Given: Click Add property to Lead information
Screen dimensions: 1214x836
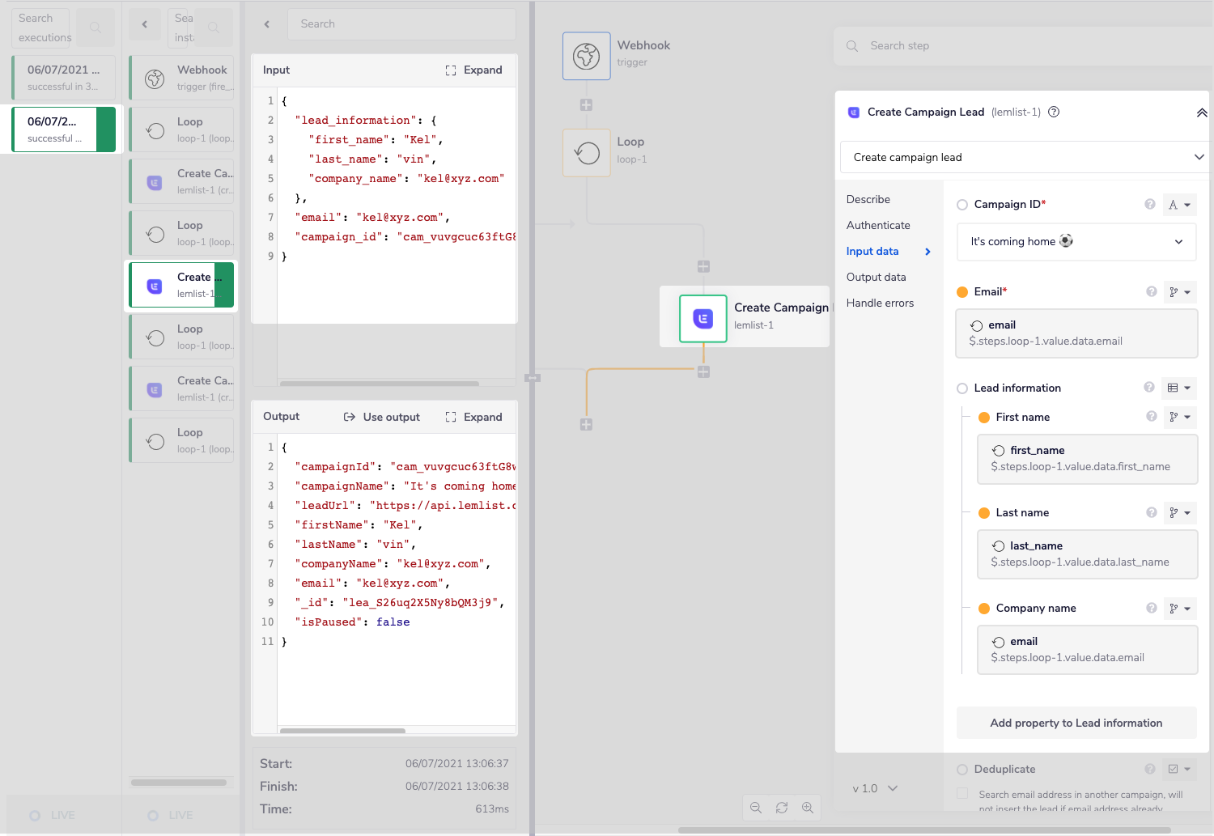Looking at the screenshot, I should 1076,723.
